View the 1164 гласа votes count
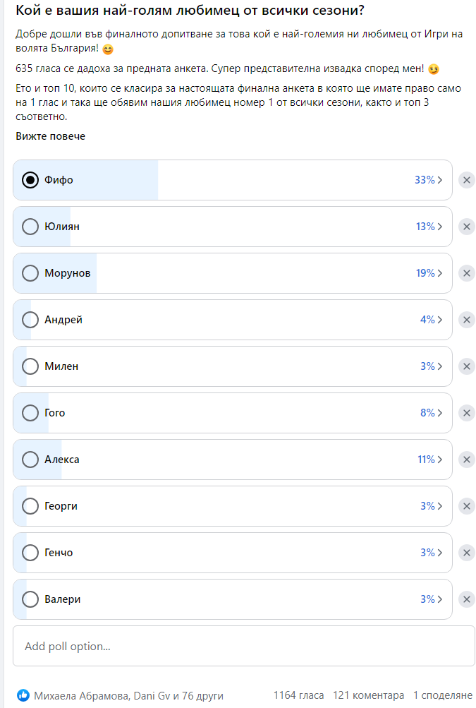This screenshot has width=476, height=708. coord(298,695)
